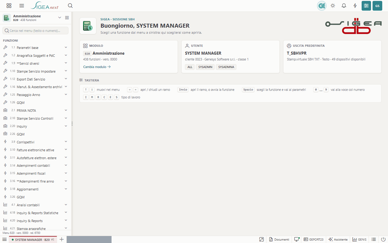Toggle the hamburger menu beside the SIGEA logo

(x=22, y=6)
